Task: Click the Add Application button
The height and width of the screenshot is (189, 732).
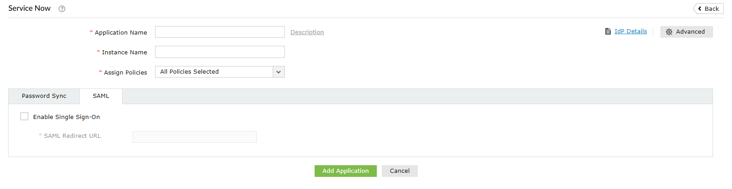Action: click(346, 171)
